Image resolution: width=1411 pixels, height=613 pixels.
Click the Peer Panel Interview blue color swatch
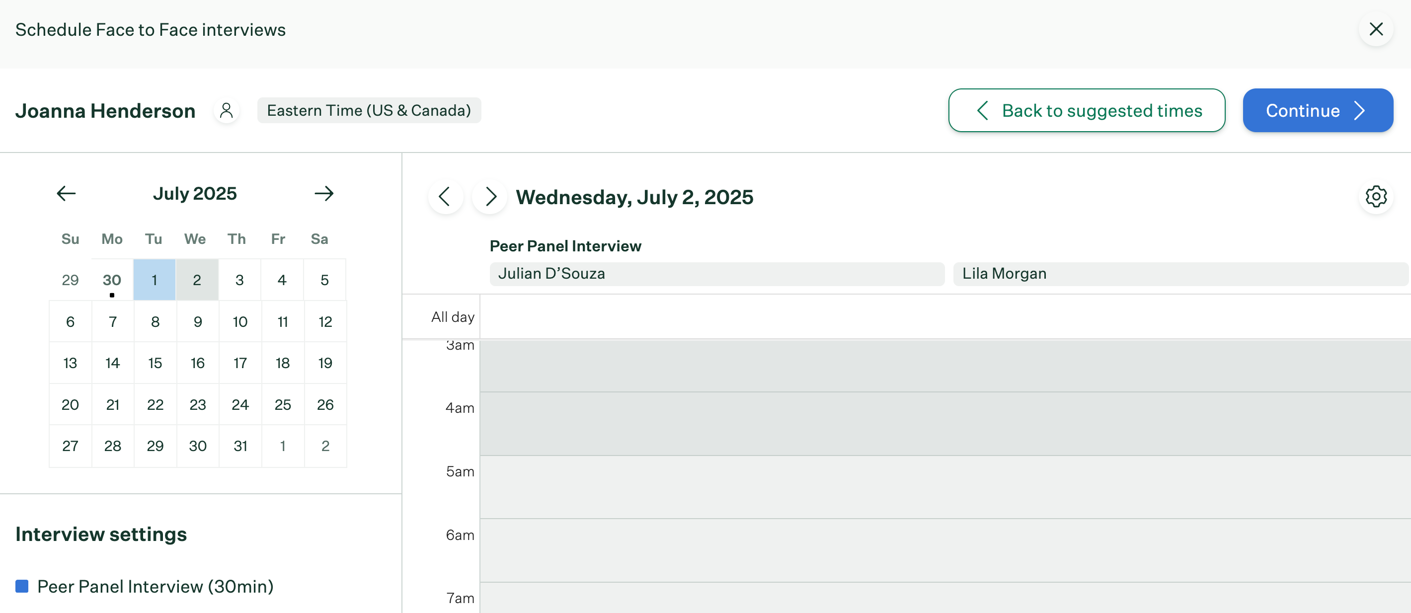(22, 586)
